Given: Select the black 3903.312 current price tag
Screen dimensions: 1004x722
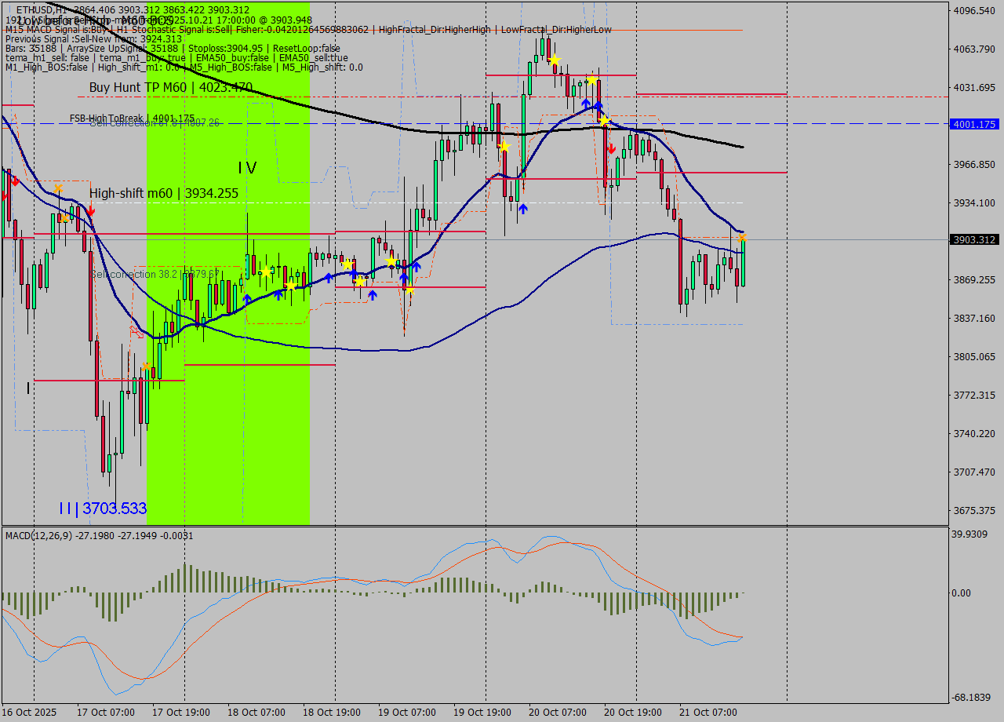Looking at the screenshot, I should click(973, 239).
